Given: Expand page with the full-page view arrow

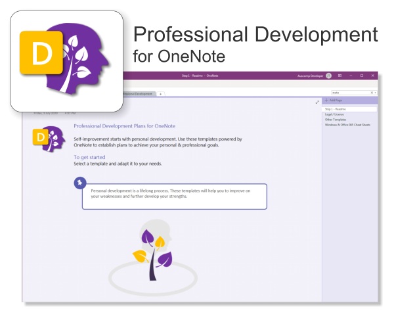Looking at the screenshot, I should click(317, 102).
